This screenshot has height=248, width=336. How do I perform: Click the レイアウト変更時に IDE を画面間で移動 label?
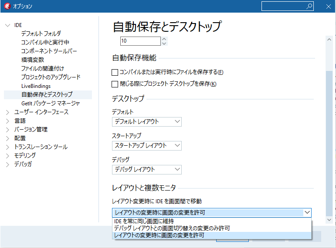click(x=157, y=201)
